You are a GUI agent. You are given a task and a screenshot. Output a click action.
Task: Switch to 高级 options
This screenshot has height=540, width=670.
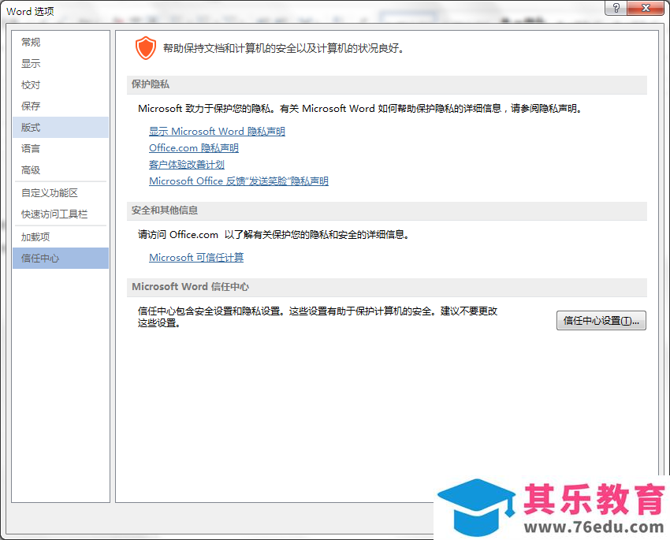60,170
